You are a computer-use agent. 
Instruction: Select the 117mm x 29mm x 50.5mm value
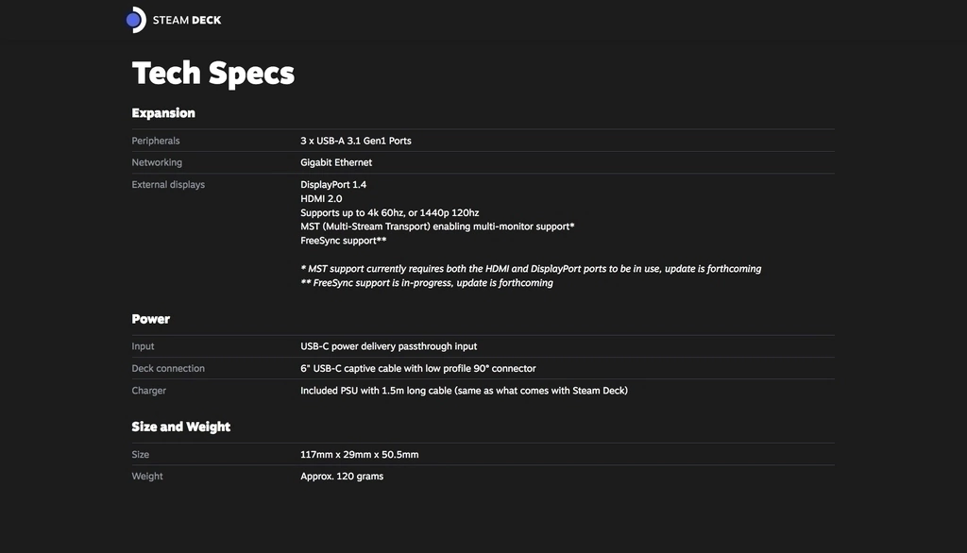click(360, 454)
